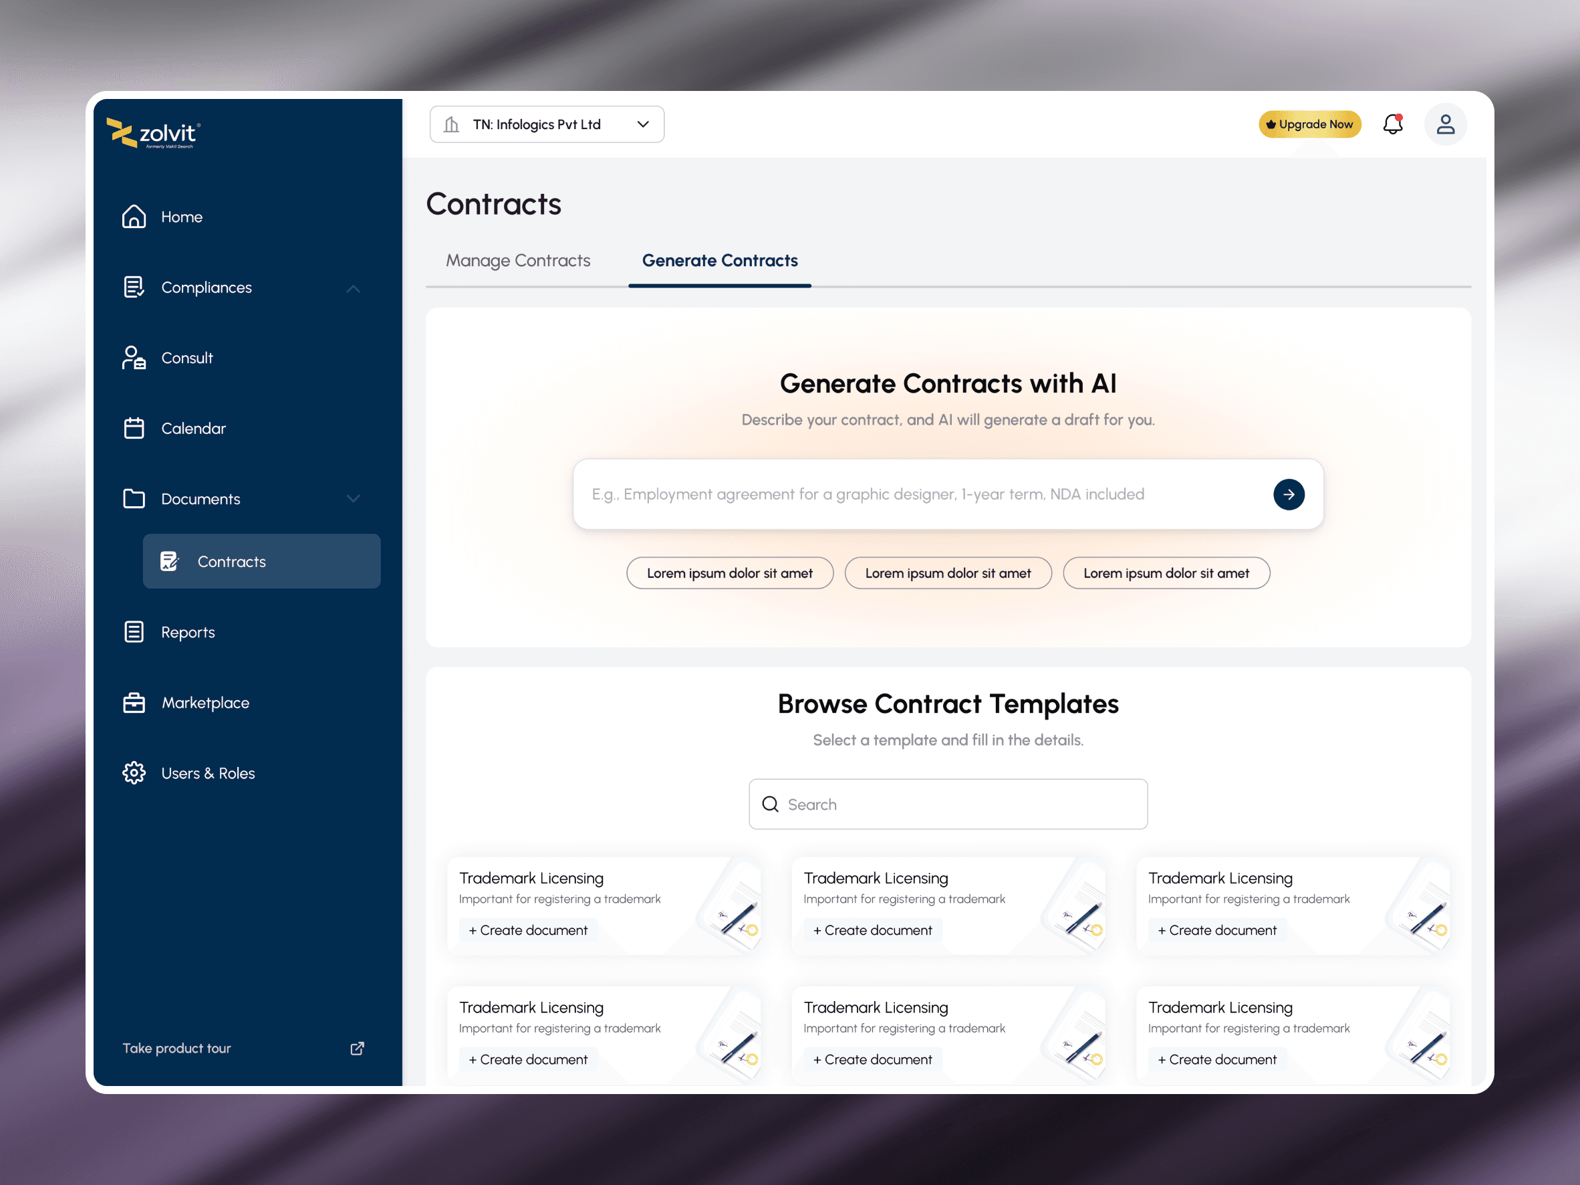This screenshot has height=1185, width=1580.
Task: Click the notification bell icon
Action: (x=1392, y=124)
